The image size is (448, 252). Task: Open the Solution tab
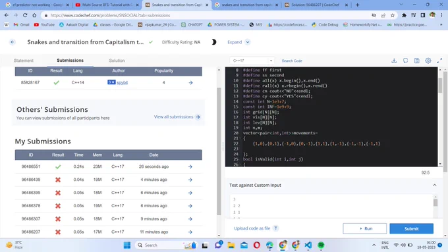(x=117, y=61)
